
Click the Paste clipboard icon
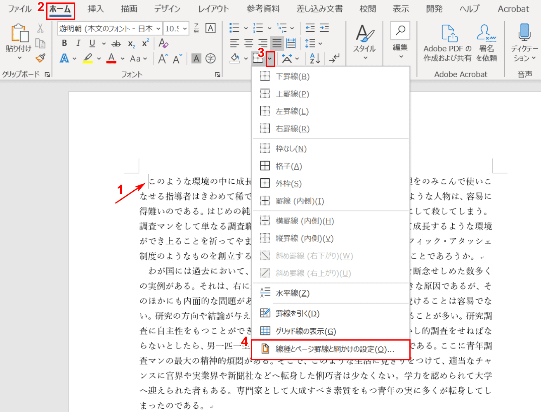(20, 33)
